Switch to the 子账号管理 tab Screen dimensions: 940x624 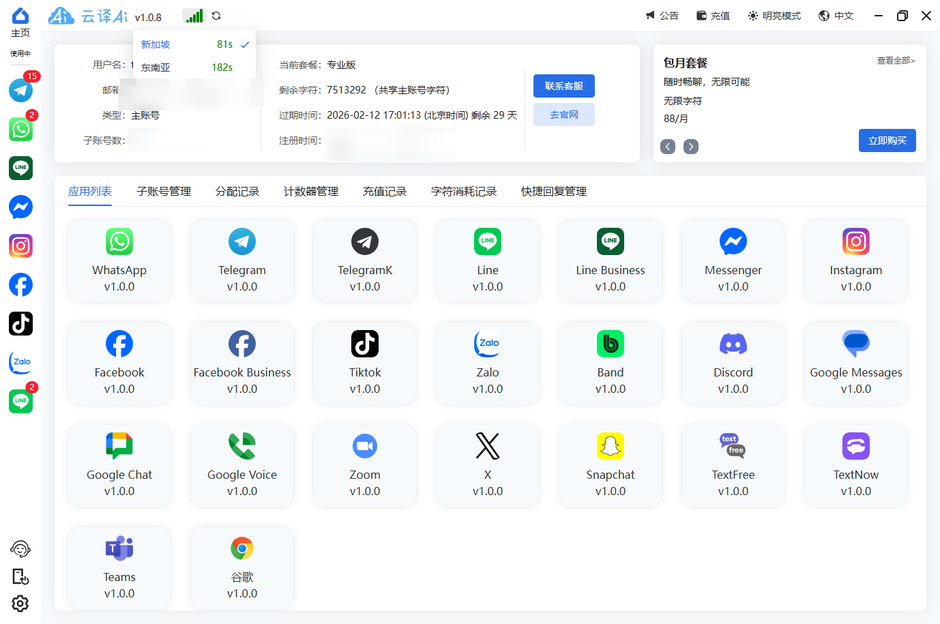(163, 192)
